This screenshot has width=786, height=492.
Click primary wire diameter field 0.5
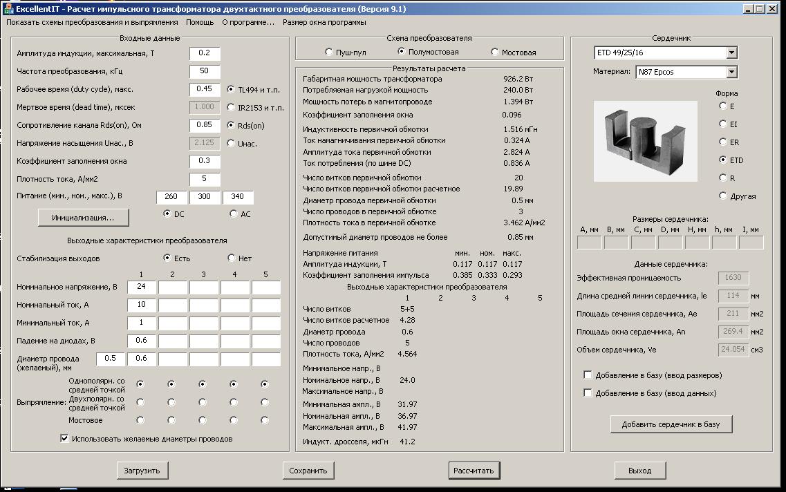tap(111, 359)
